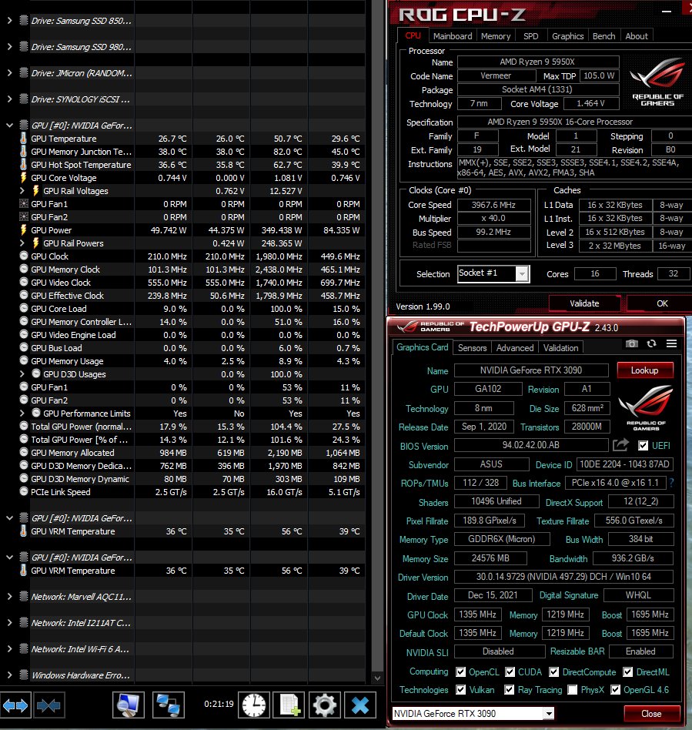Click the BIOS share export icon
692x730 pixels.
pos(620,445)
